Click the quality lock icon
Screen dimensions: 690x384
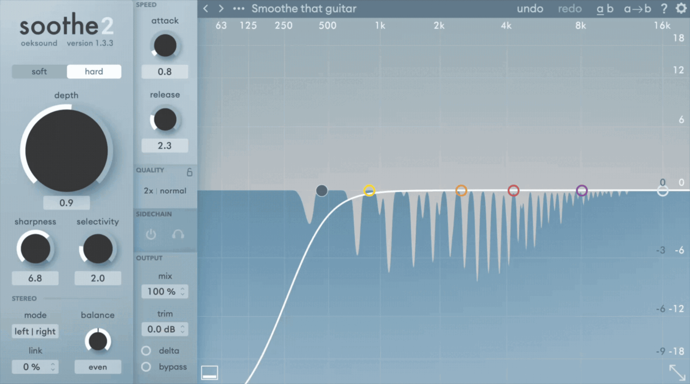189,173
